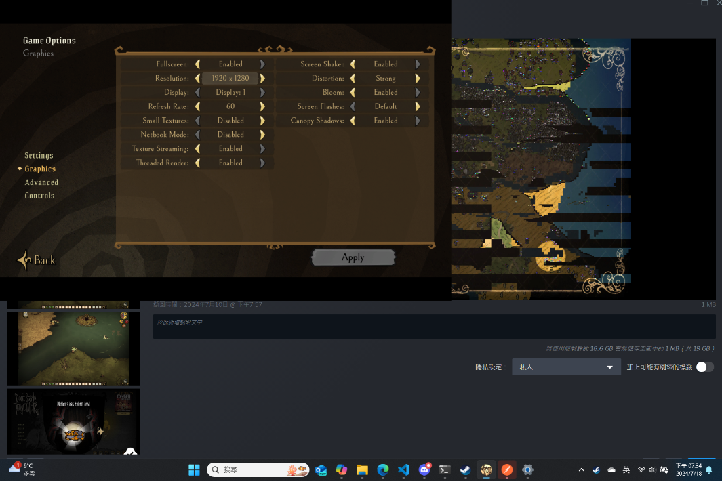Click right arrow for Netbook Mode
This screenshot has height=481, width=722.
[x=262, y=134]
